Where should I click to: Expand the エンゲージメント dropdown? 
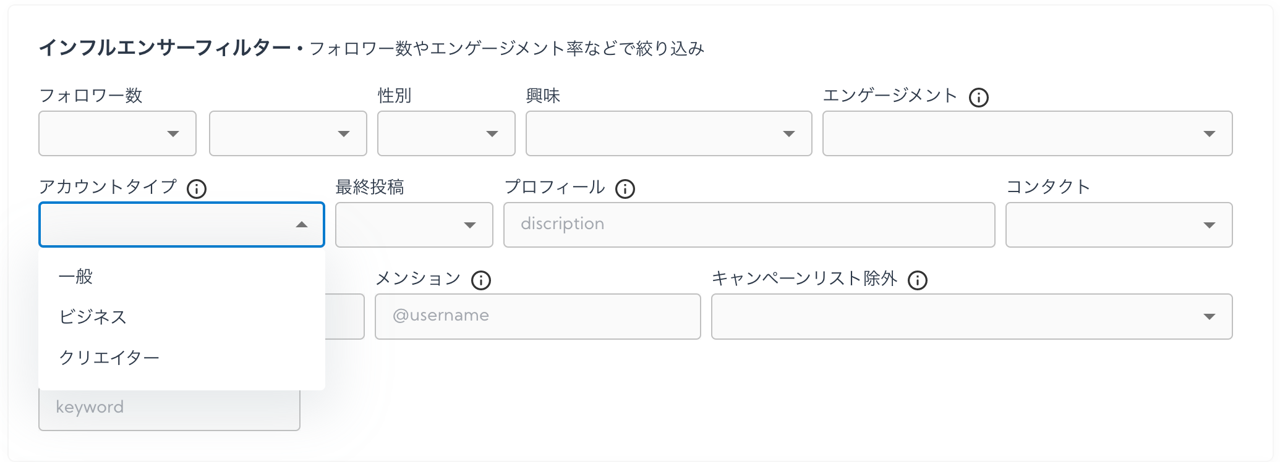[x=1027, y=133]
